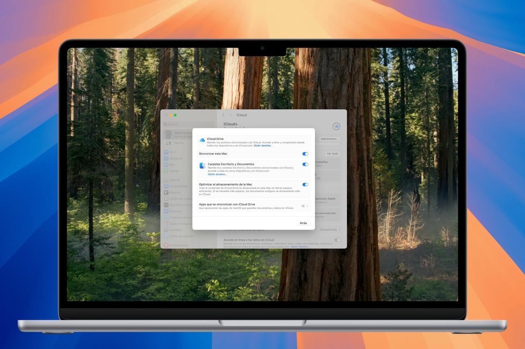
Task: Click the "15" apps count value
Action: tap(303, 206)
